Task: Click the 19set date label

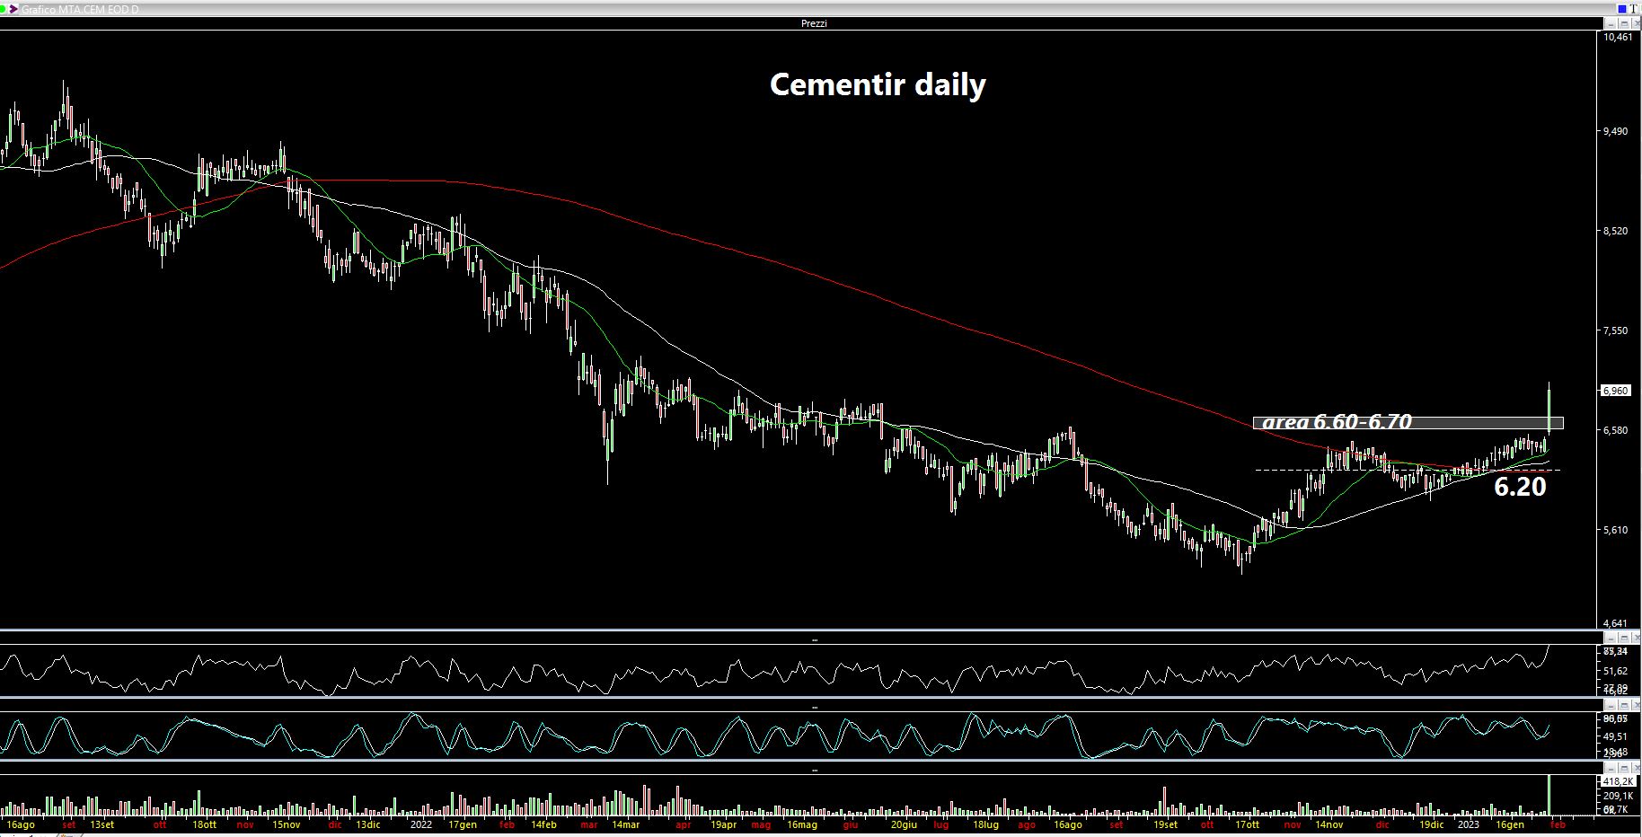Action: pos(1165,824)
